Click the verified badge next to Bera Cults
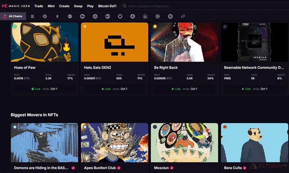Image resolution: width=289 pixels, height=173 pixels. click(245, 168)
